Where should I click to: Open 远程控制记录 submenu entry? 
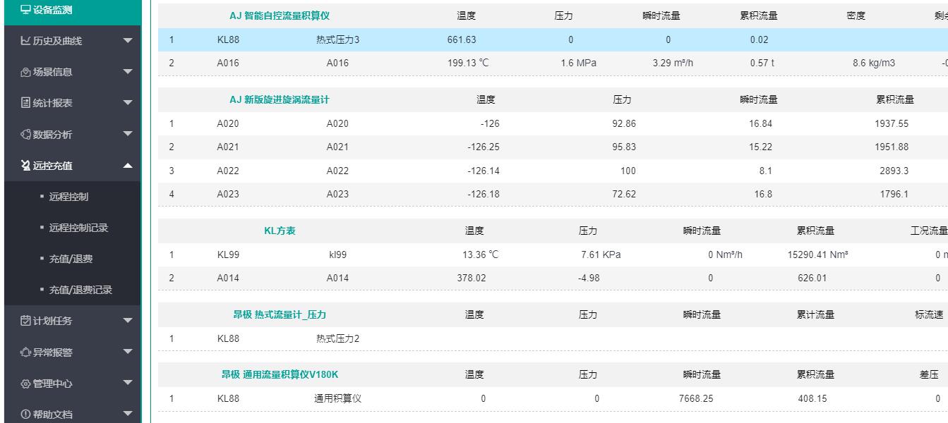tap(78, 228)
